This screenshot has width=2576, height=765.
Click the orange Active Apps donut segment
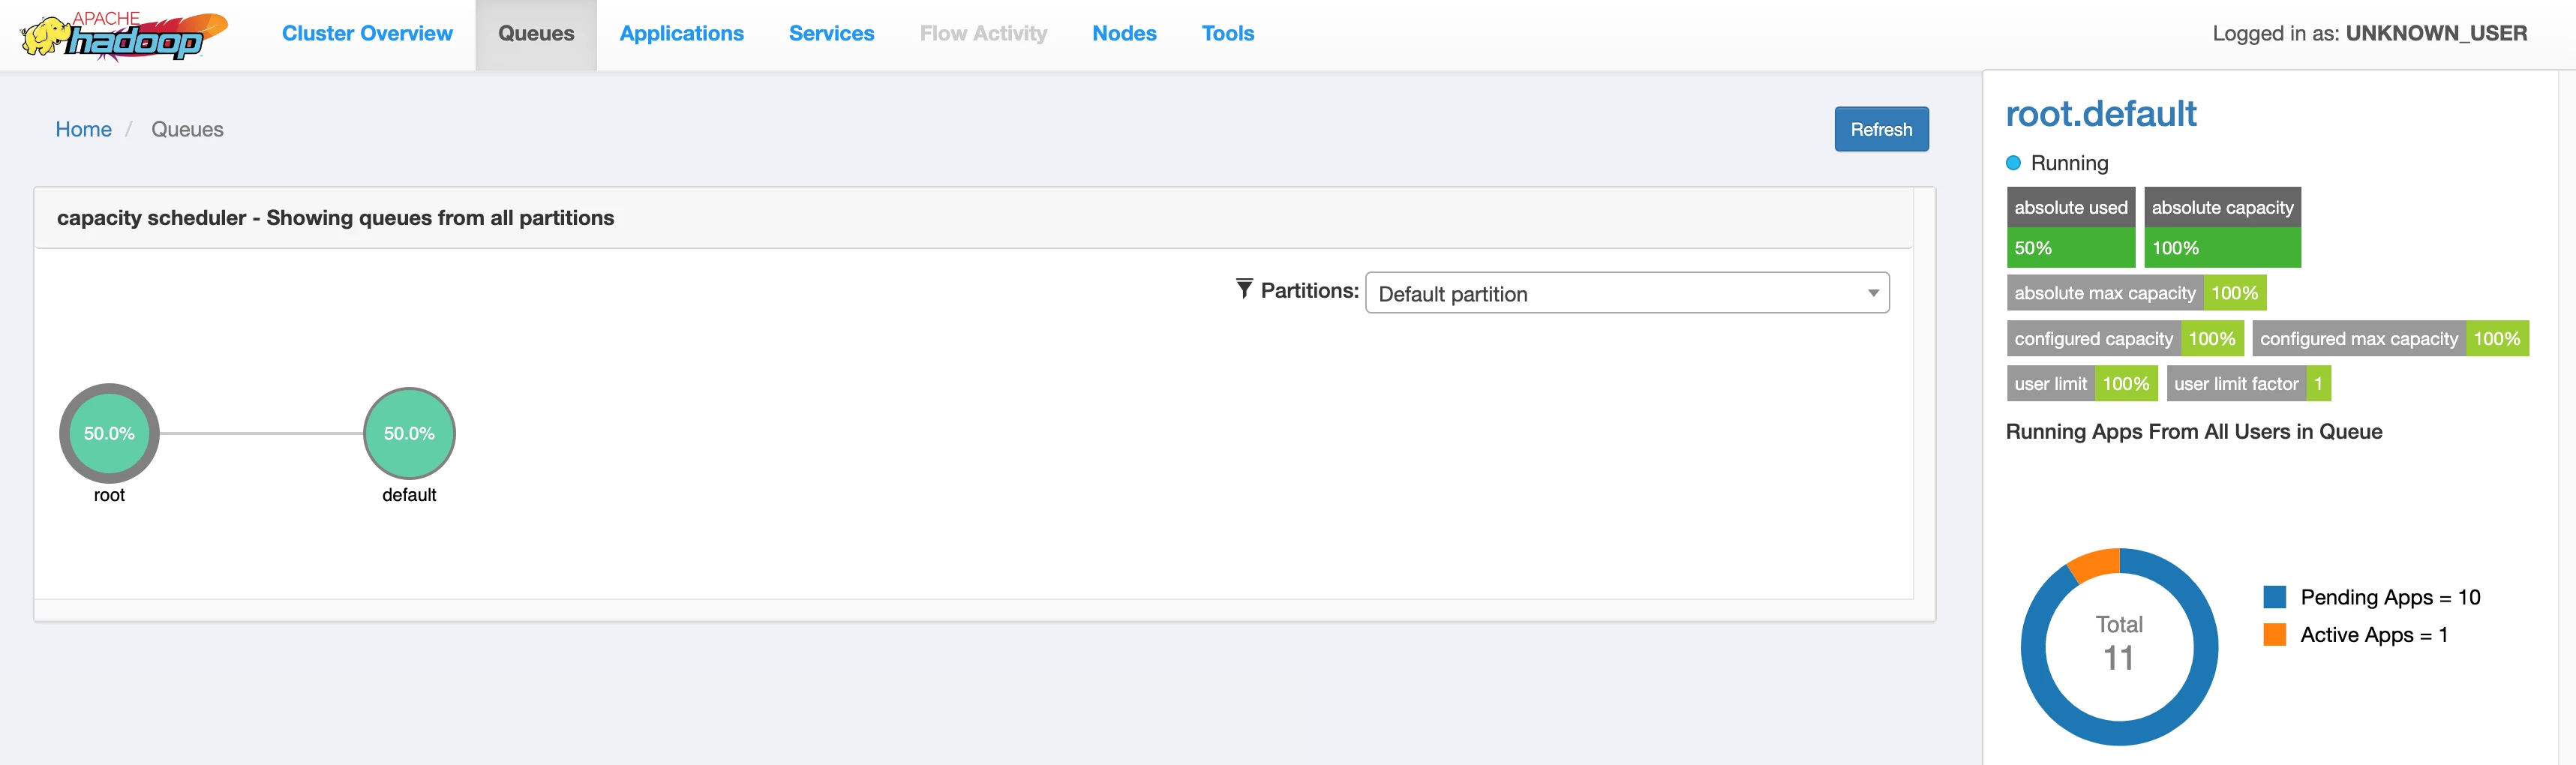tap(2095, 564)
